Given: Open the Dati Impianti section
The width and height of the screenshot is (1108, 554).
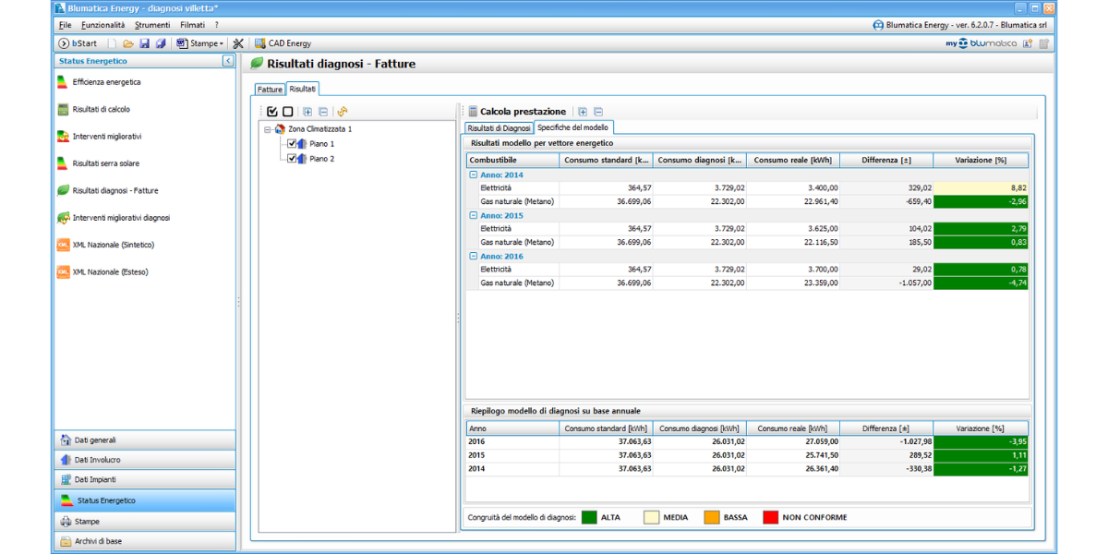Looking at the screenshot, I should pyautogui.click(x=95, y=479).
